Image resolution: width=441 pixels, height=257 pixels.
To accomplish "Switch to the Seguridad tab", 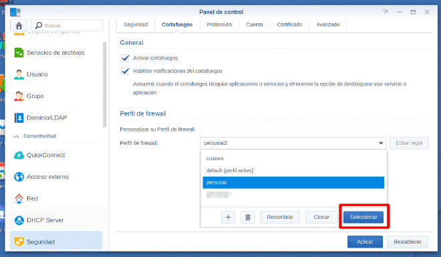I will (x=136, y=25).
